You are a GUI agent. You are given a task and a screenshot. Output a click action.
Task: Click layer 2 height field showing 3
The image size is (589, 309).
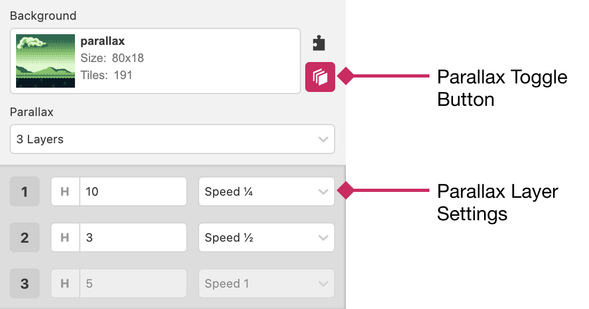click(133, 237)
